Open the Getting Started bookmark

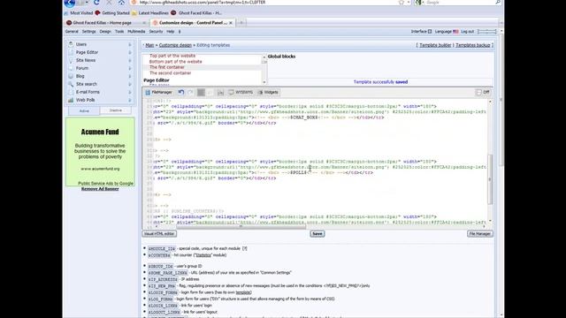[112, 13]
